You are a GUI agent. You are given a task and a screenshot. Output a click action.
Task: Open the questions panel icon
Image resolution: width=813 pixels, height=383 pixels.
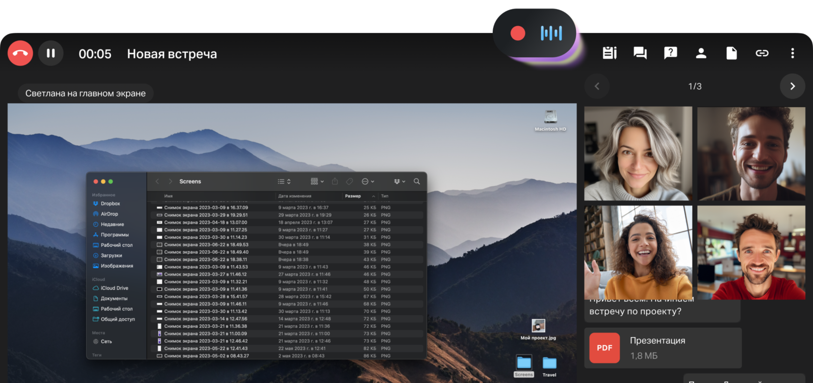[670, 53]
